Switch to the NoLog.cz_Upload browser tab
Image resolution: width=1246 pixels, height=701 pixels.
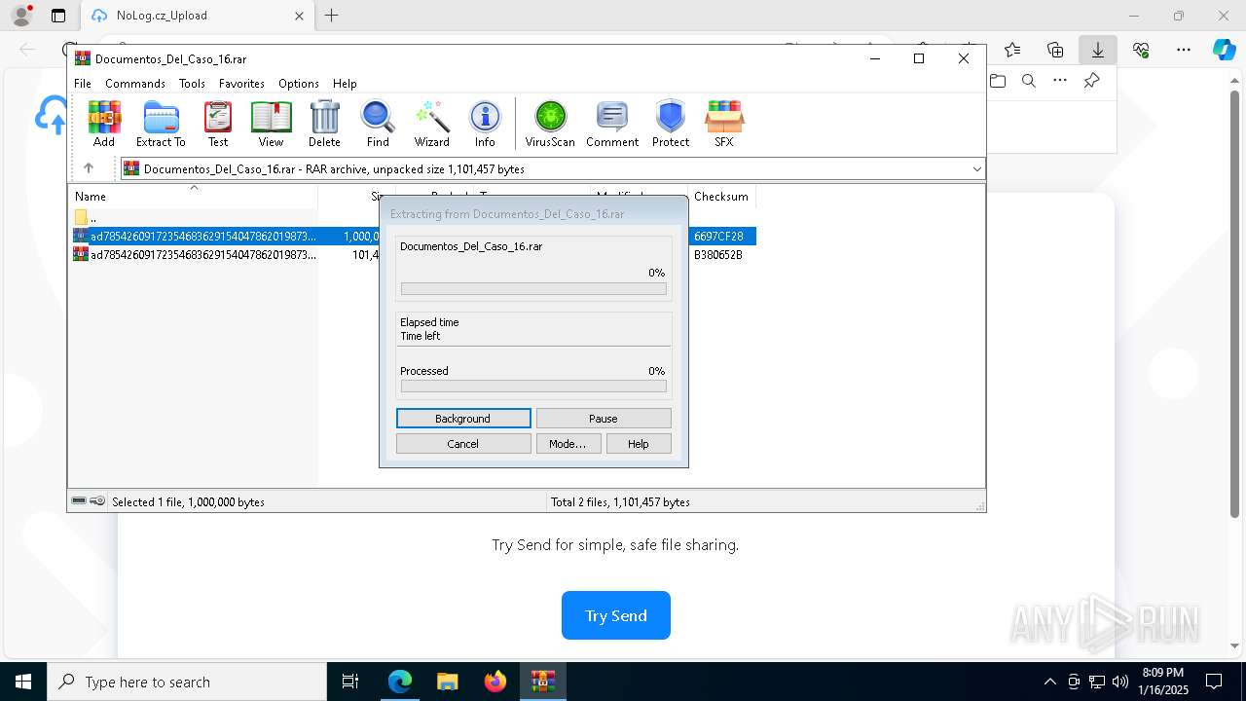pyautogui.click(x=198, y=16)
